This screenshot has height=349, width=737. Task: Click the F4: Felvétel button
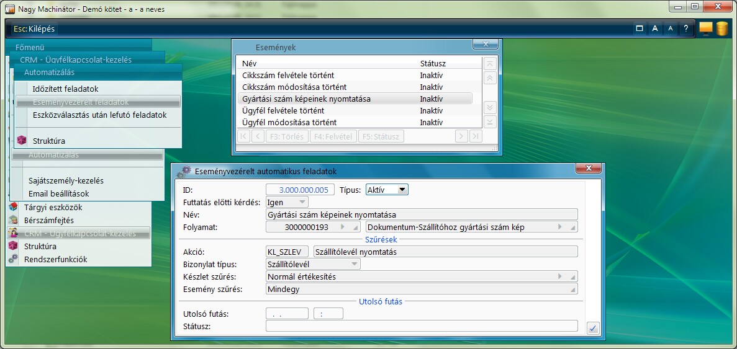coord(332,136)
